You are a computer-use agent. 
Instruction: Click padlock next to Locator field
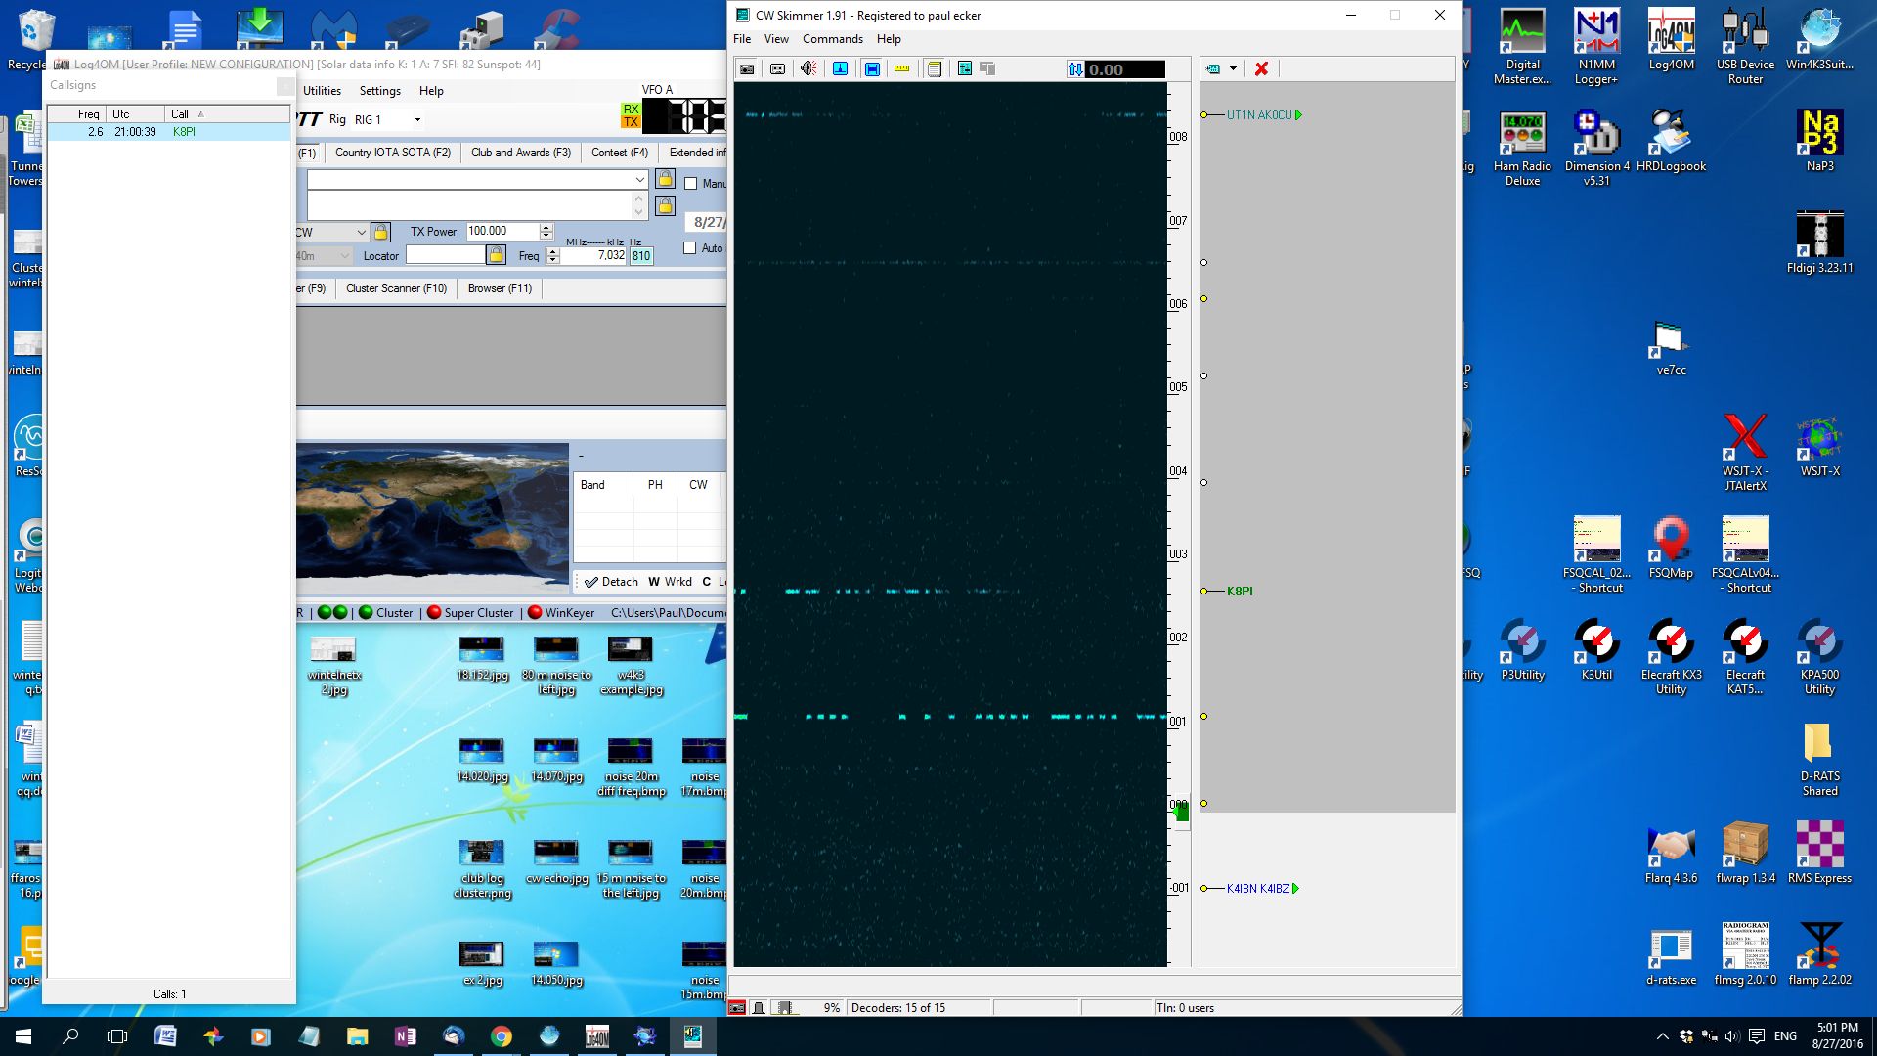tap(497, 255)
